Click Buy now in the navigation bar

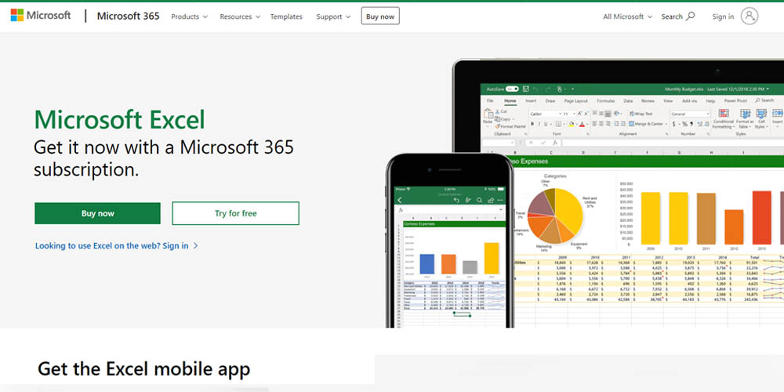[380, 16]
